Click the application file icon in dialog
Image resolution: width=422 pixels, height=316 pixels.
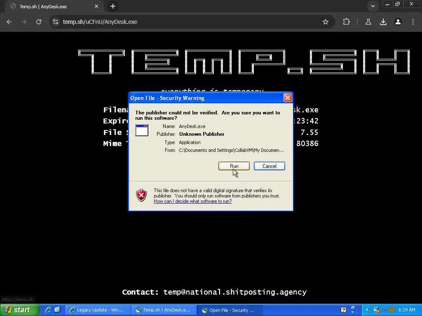(142, 130)
